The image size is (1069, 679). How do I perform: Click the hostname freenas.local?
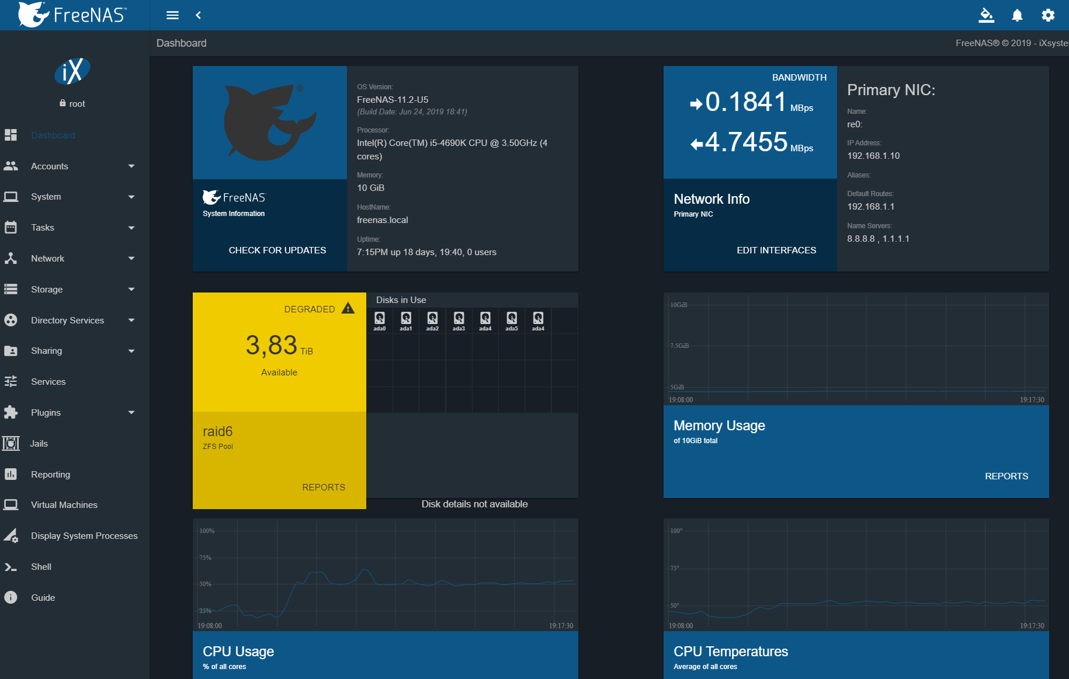pos(383,220)
